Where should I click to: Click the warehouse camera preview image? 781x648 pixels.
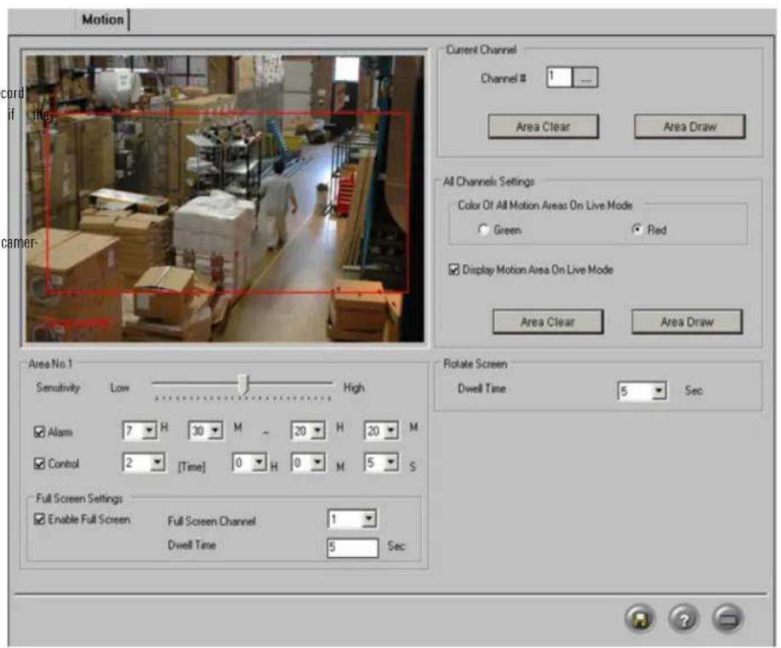225,199
